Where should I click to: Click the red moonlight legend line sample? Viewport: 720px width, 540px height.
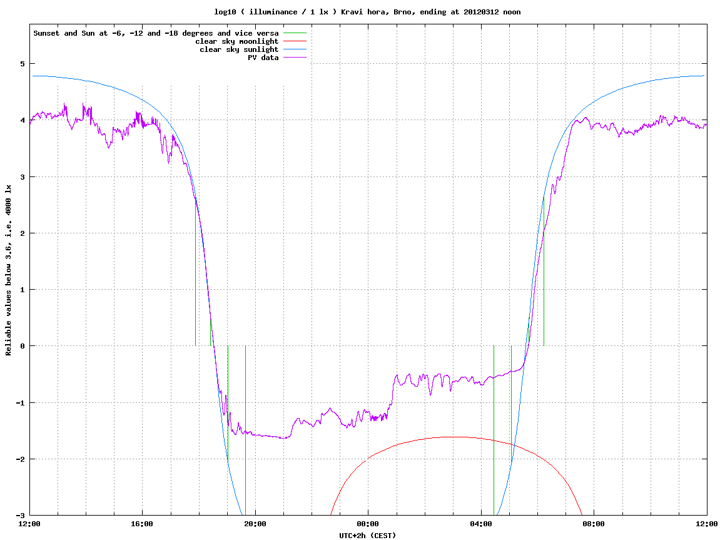[x=295, y=41]
